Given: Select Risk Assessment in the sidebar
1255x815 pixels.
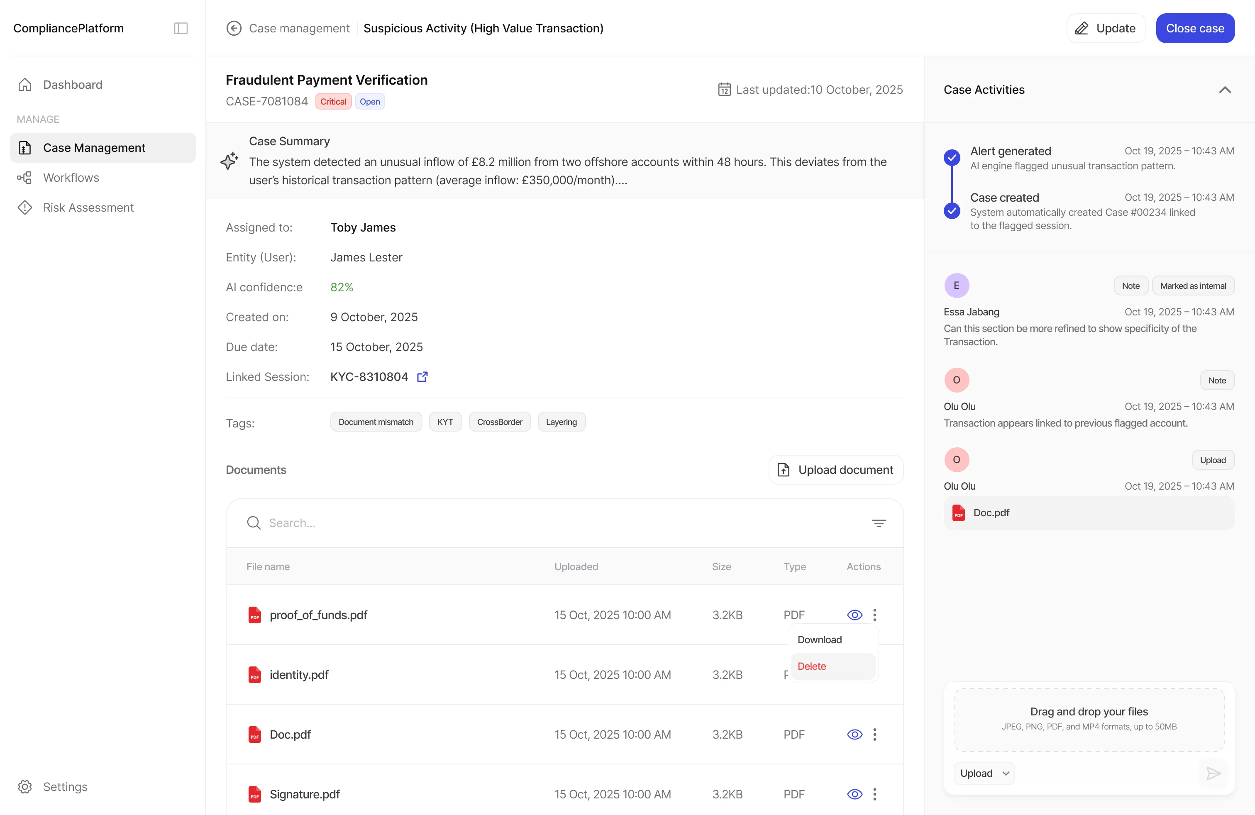Looking at the screenshot, I should pyautogui.click(x=88, y=207).
